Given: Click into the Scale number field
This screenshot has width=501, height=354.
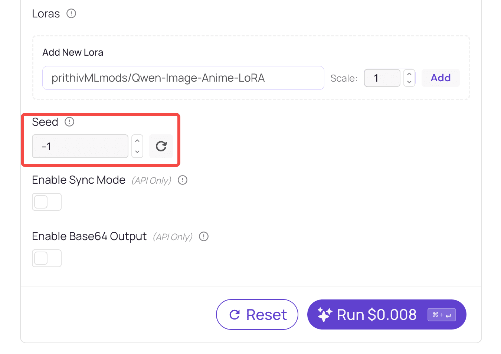Looking at the screenshot, I should 382,78.
